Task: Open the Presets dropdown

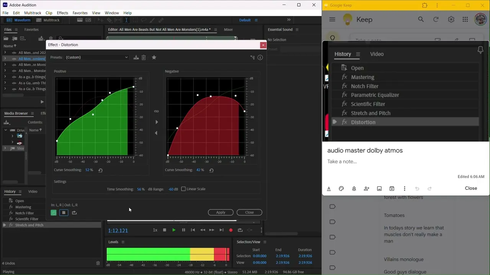Action: coord(97,57)
